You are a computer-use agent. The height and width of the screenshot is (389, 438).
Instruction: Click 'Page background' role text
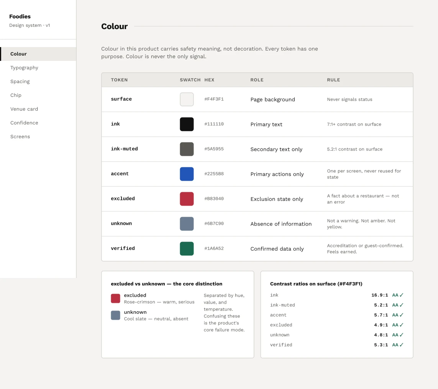point(272,99)
